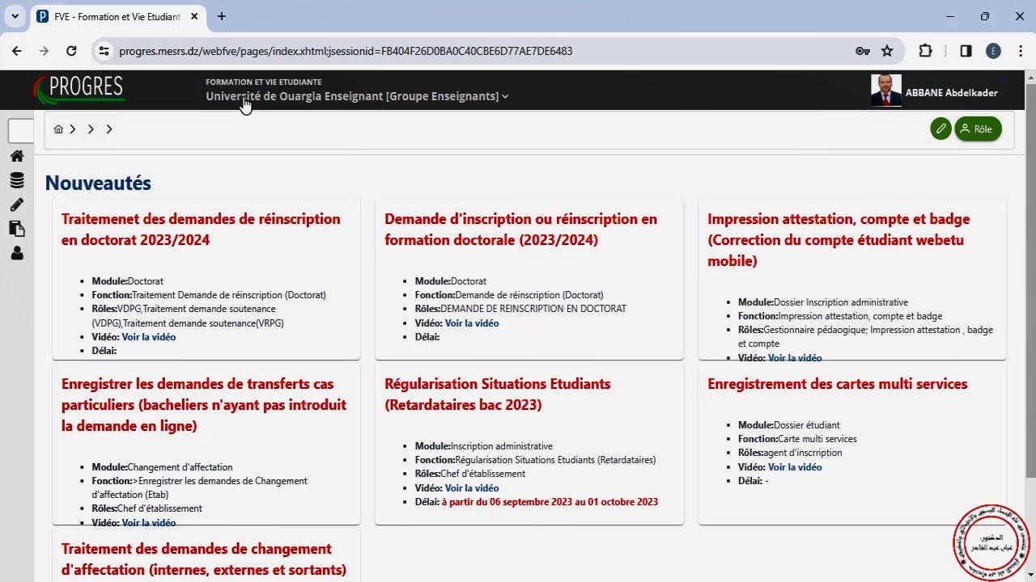The height and width of the screenshot is (582, 1036).
Task: Open new browser tab with plus
Action: [x=222, y=16]
